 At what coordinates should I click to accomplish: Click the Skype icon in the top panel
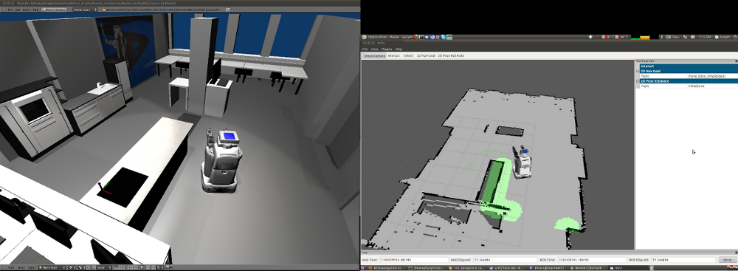(x=443, y=37)
